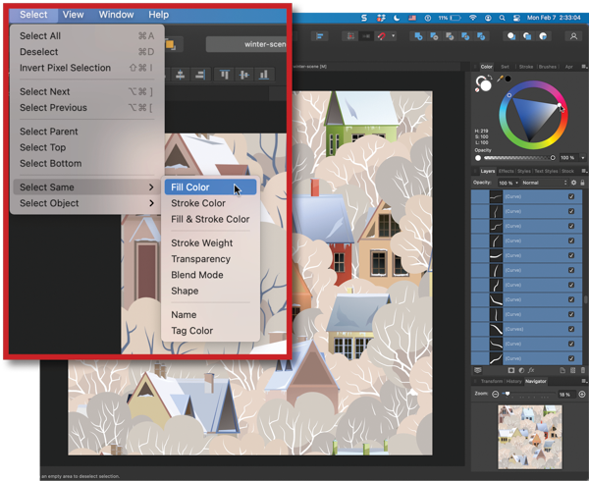Click the Intersect boolean operation icon

(x=450, y=36)
